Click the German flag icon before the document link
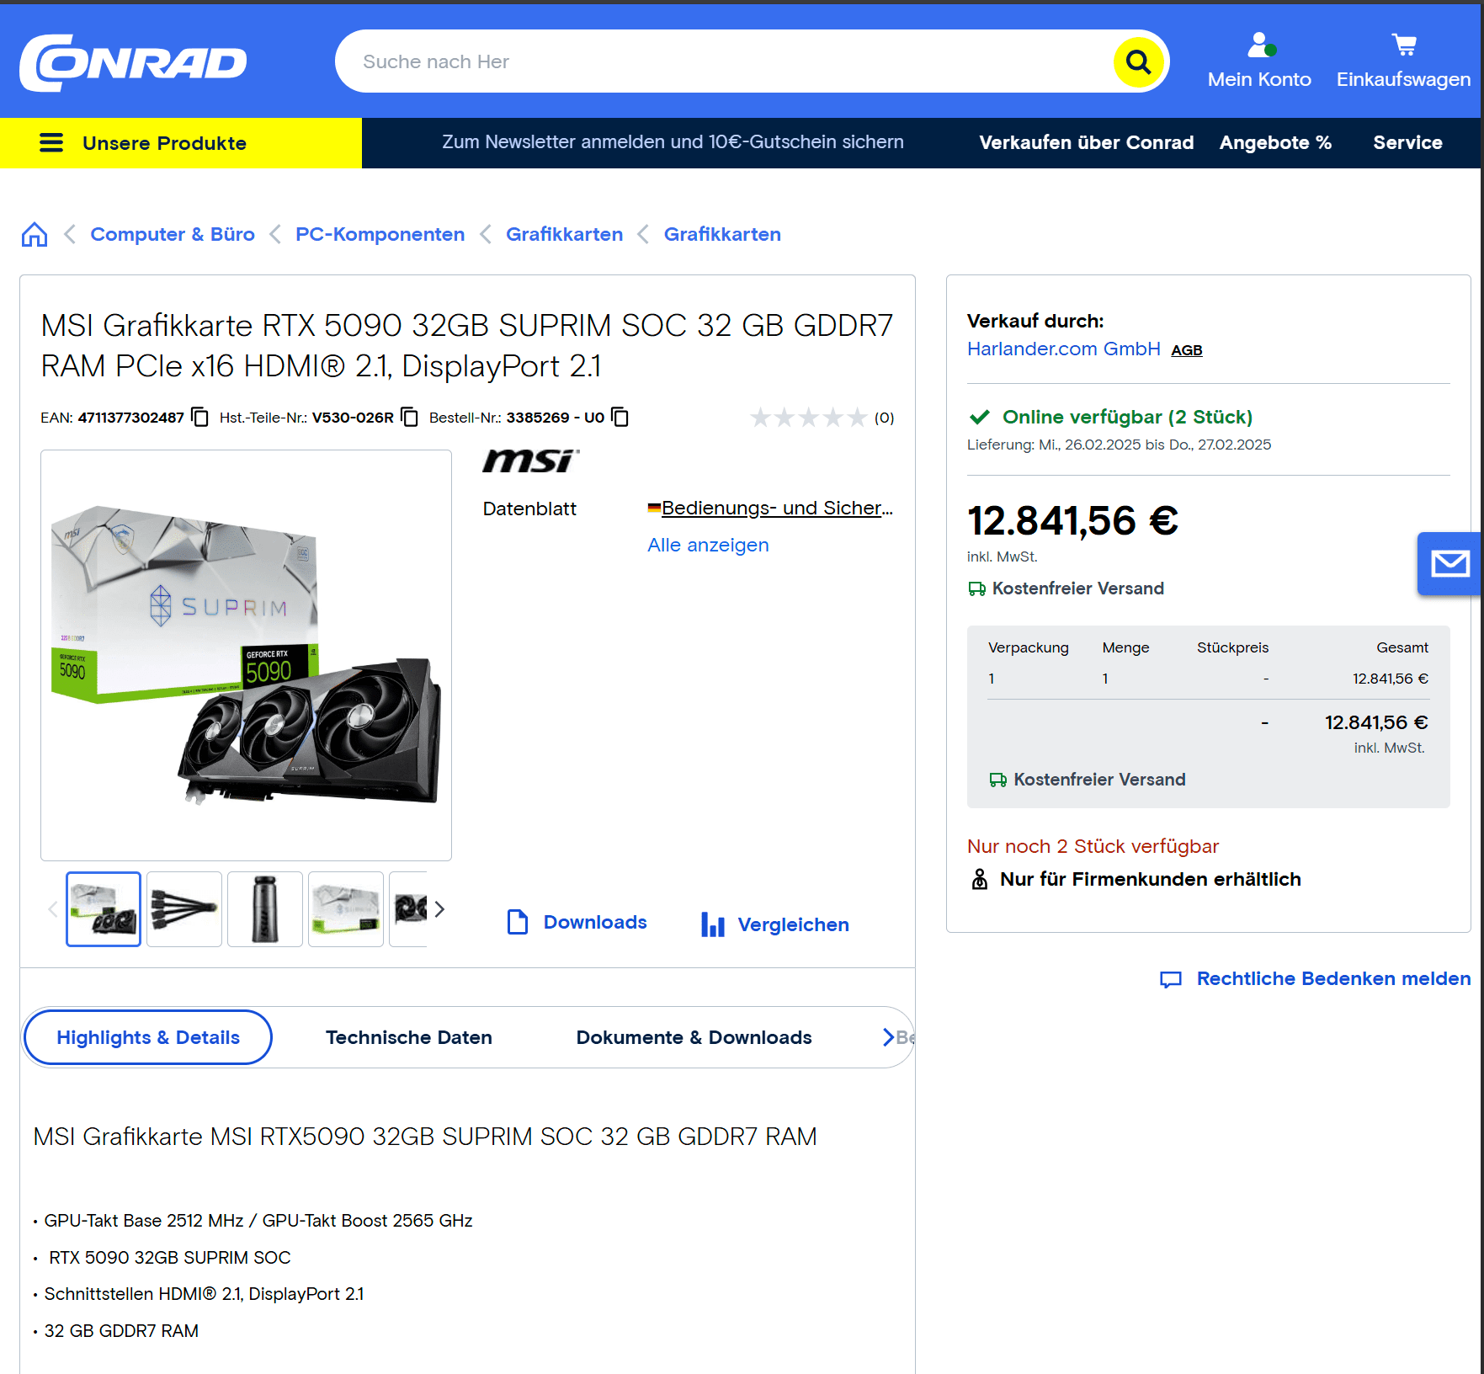This screenshot has width=1484, height=1374. (x=653, y=508)
